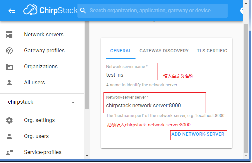Click the sidebar scroll down arrow
The image size is (252, 163).
pos(87,156)
